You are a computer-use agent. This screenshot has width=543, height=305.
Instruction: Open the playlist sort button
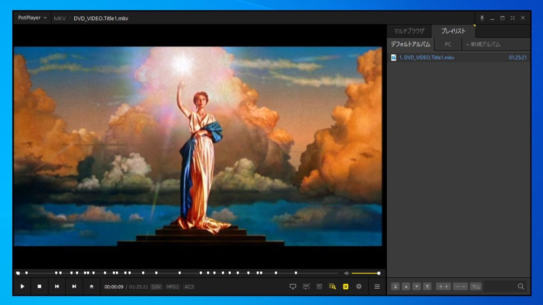pyautogui.click(x=476, y=286)
